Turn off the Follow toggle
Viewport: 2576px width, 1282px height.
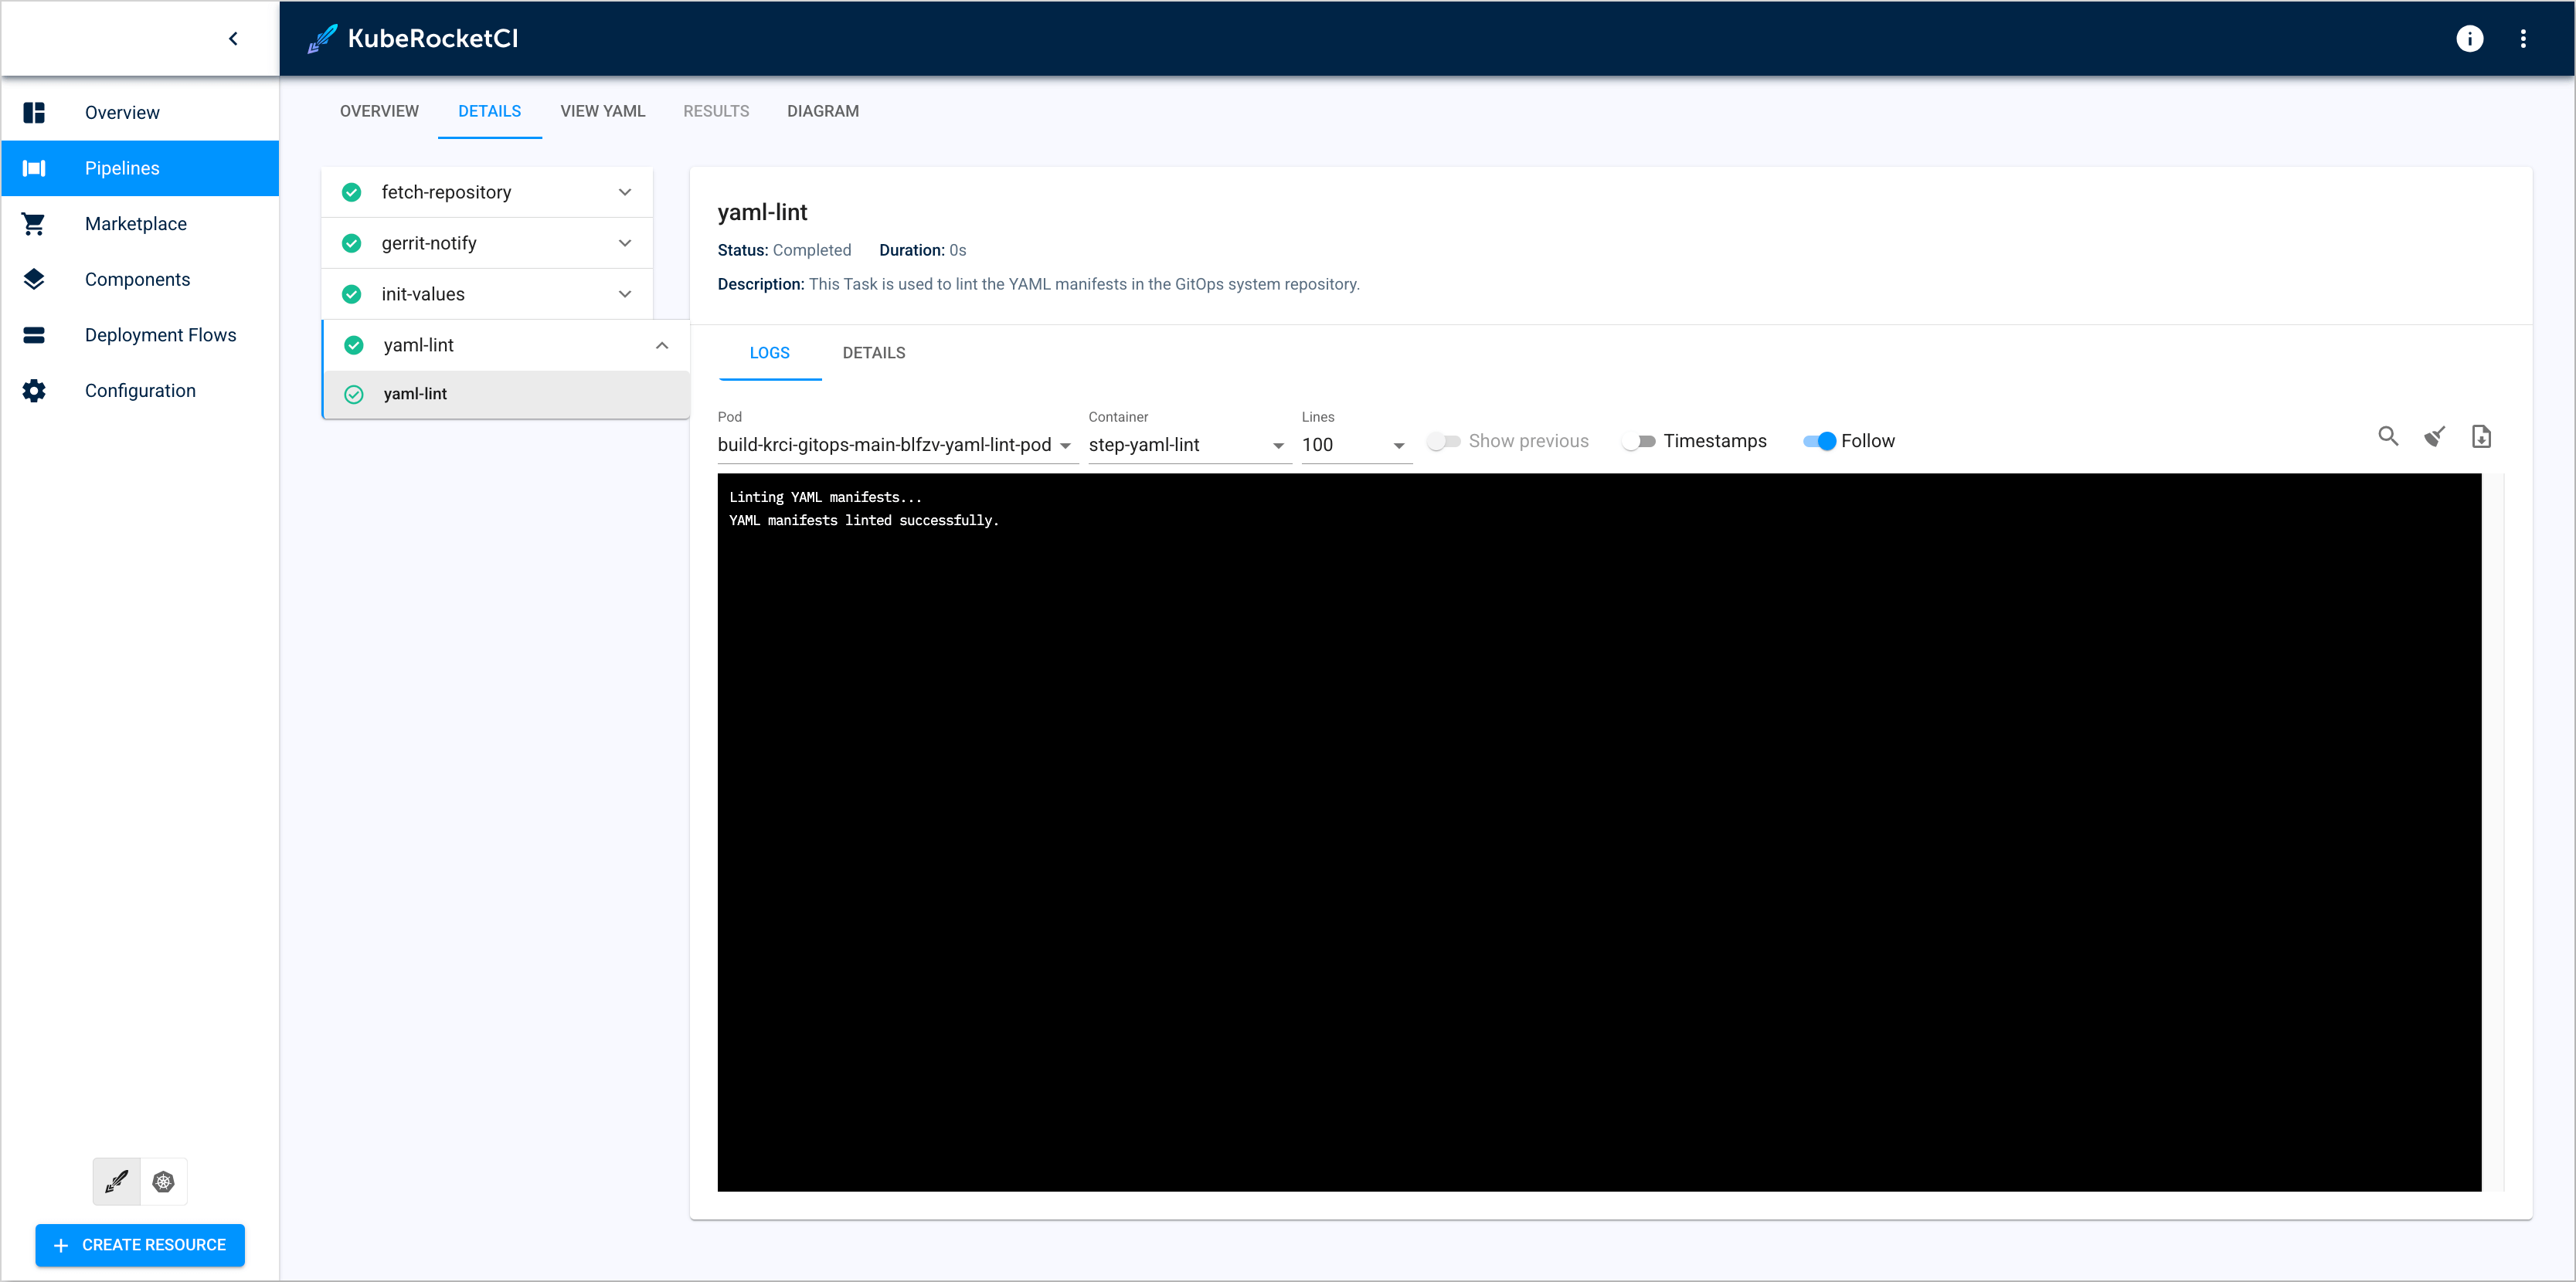pyautogui.click(x=1819, y=442)
